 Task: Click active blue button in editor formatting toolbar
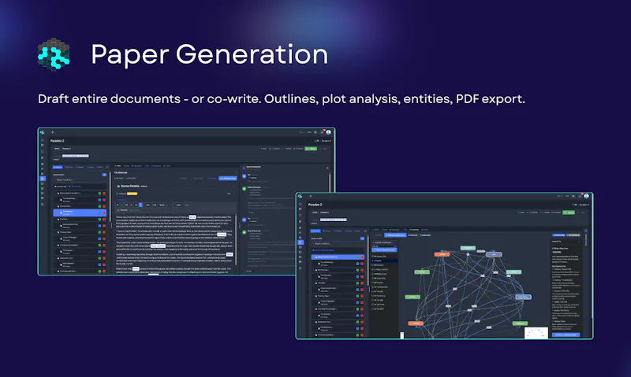click(x=140, y=205)
